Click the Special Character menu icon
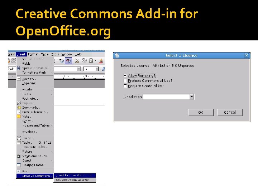The width and height of the screenshot is (258, 193). 19,68
